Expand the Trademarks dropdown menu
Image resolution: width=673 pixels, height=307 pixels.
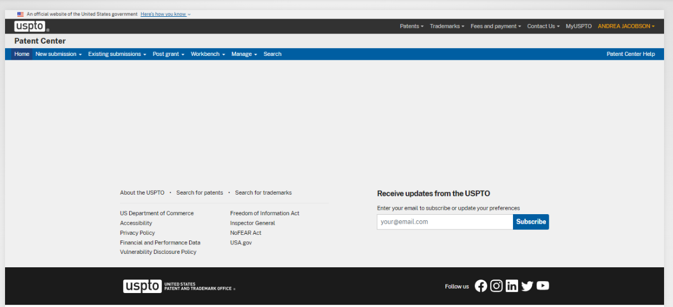click(x=447, y=26)
